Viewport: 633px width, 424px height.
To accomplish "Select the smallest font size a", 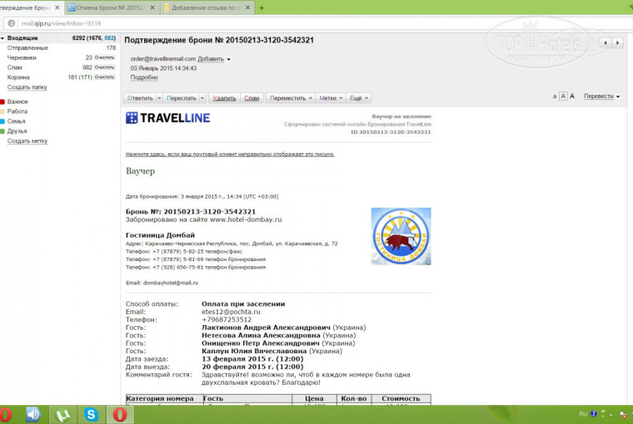I will click(555, 96).
